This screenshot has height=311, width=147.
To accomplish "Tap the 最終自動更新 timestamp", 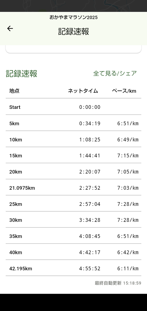I will pos(118,283).
